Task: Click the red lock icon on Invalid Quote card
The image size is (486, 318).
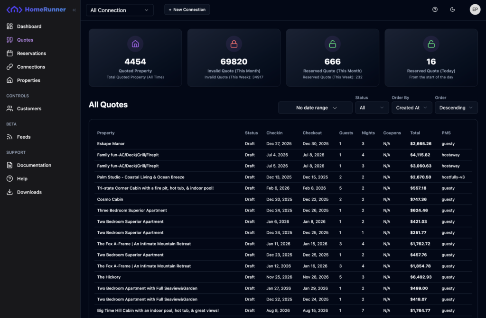Action: point(234,44)
